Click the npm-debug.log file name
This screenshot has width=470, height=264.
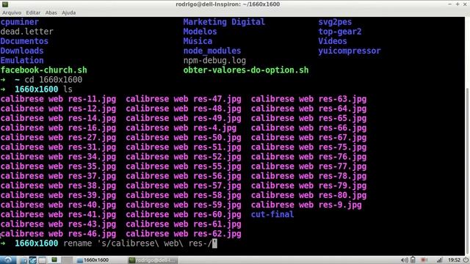pos(214,60)
